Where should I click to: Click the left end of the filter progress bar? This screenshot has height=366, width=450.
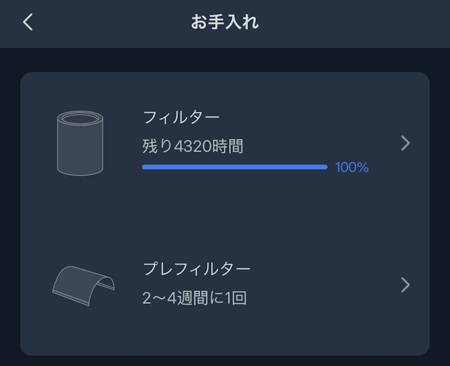(x=145, y=167)
